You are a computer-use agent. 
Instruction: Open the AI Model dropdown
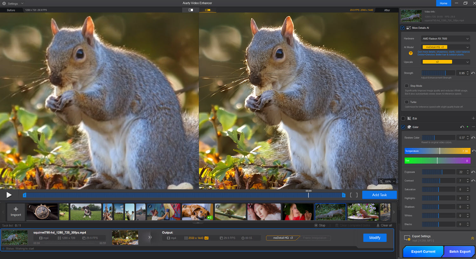(445, 47)
